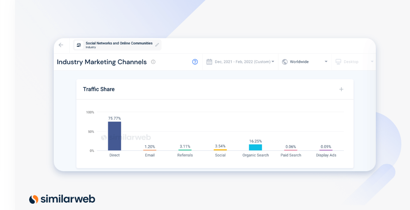The height and width of the screenshot is (210, 410).
Task: Click the Social traffic bar
Action: (220, 150)
